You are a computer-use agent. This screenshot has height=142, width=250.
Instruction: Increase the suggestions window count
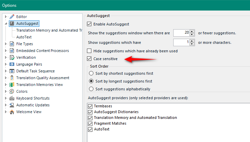point(192,31)
